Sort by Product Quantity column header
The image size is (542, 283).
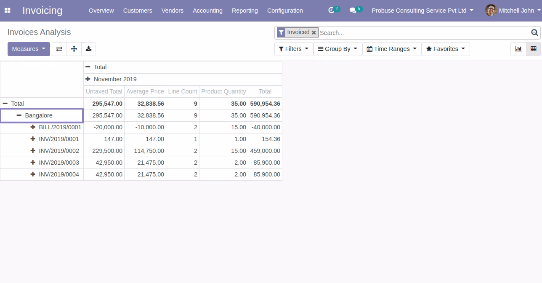[224, 91]
